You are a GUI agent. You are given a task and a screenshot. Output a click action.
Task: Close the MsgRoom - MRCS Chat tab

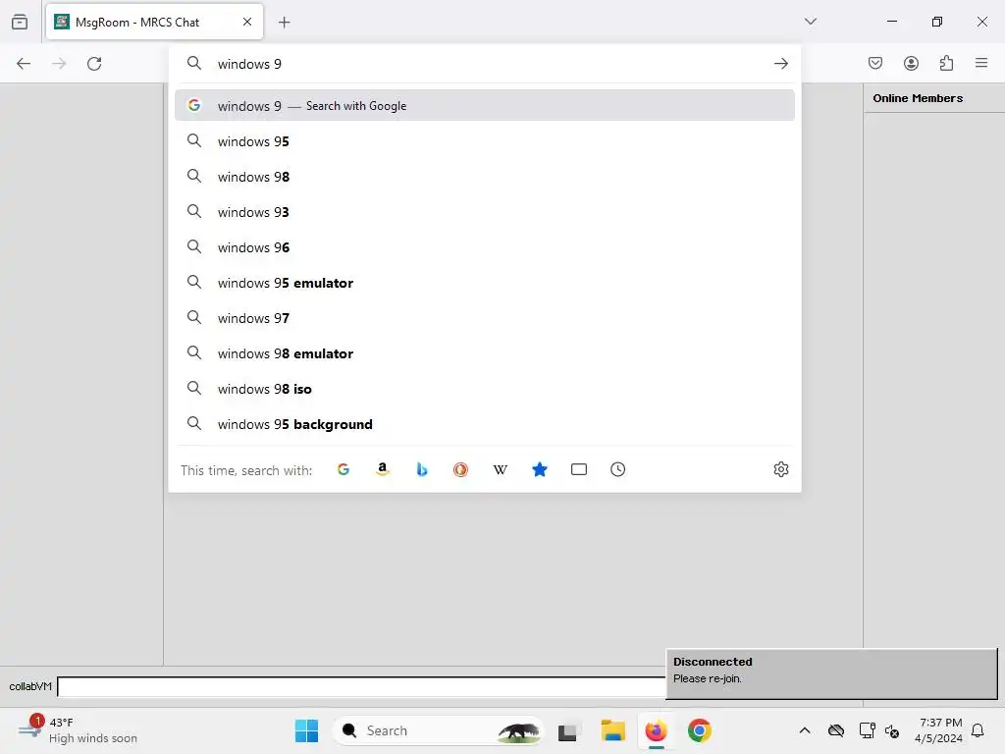(247, 22)
